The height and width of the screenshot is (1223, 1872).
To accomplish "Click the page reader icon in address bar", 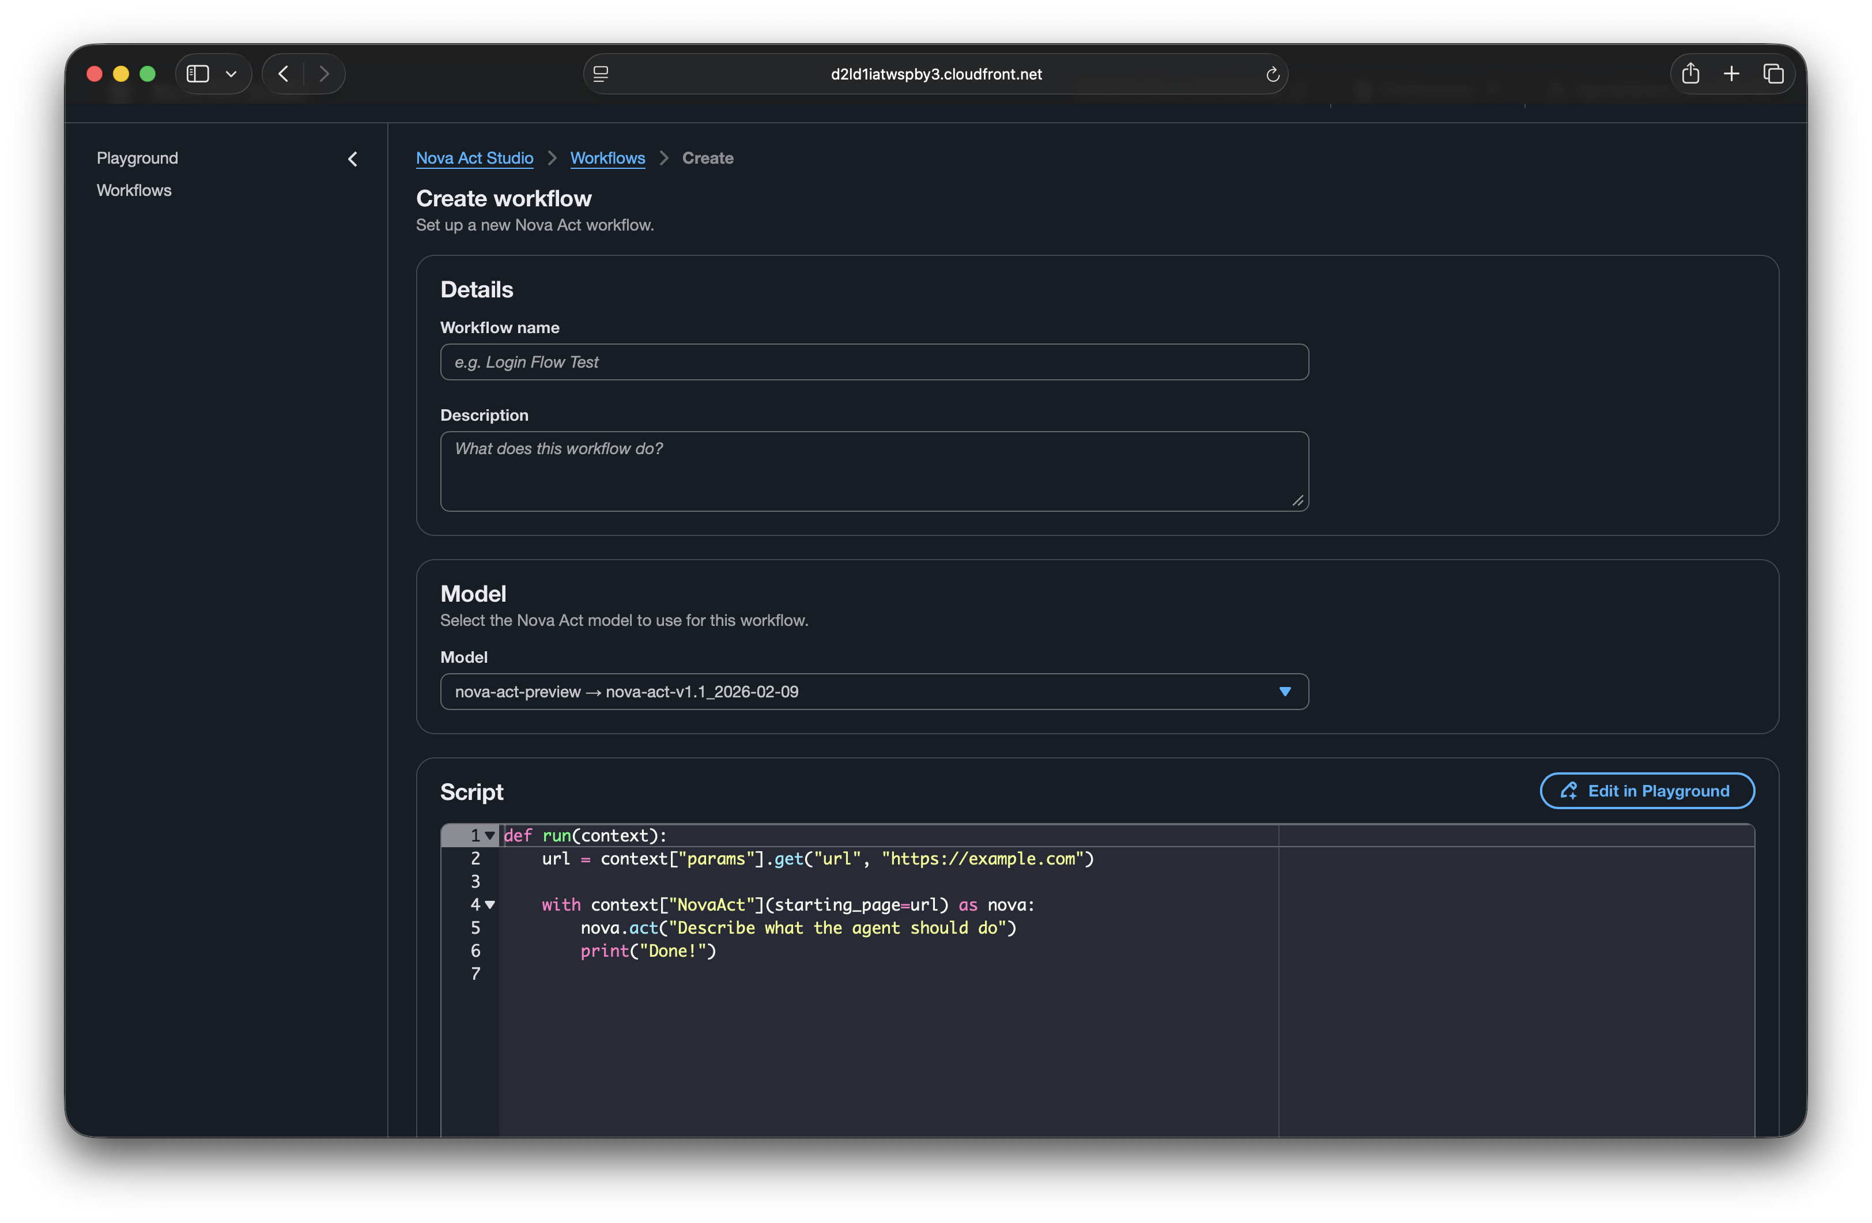I will pos(601,74).
